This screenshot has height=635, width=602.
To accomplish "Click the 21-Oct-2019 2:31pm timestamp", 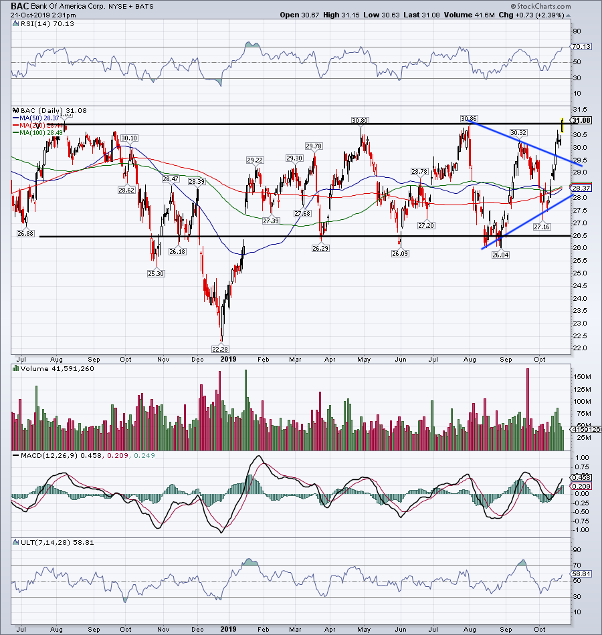I will tap(43, 15).
